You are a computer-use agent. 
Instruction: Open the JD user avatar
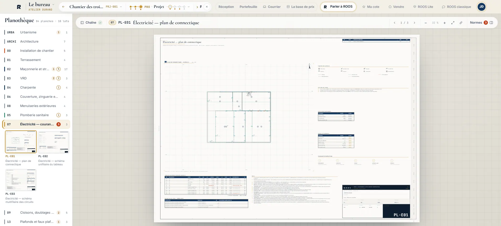[x=482, y=7]
